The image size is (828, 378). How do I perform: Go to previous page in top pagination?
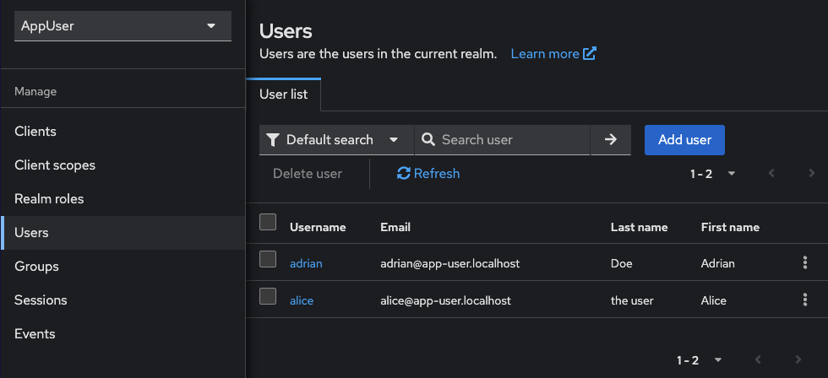click(771, 174)
